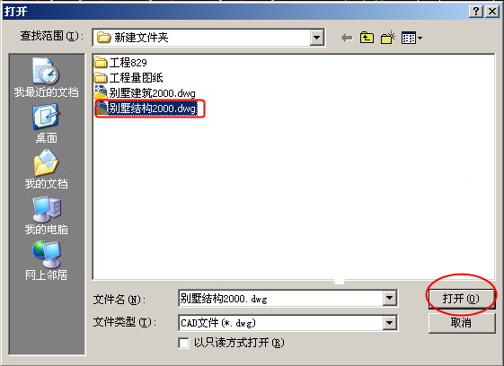Image resolution: width=504 pixels, height=366 pixels.
Task: Create a new folder with the toolbar icon
Action: pyautogui.click(x=388, y=38)
